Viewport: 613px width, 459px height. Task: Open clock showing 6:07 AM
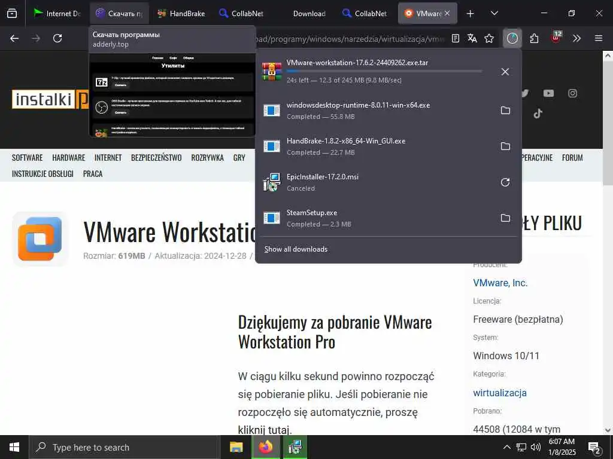[x=562, y=447]
